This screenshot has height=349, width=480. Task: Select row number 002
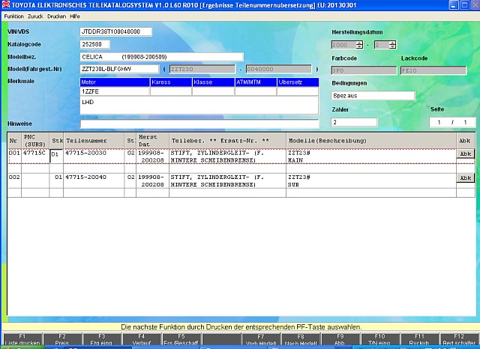(x=14, y=177)
